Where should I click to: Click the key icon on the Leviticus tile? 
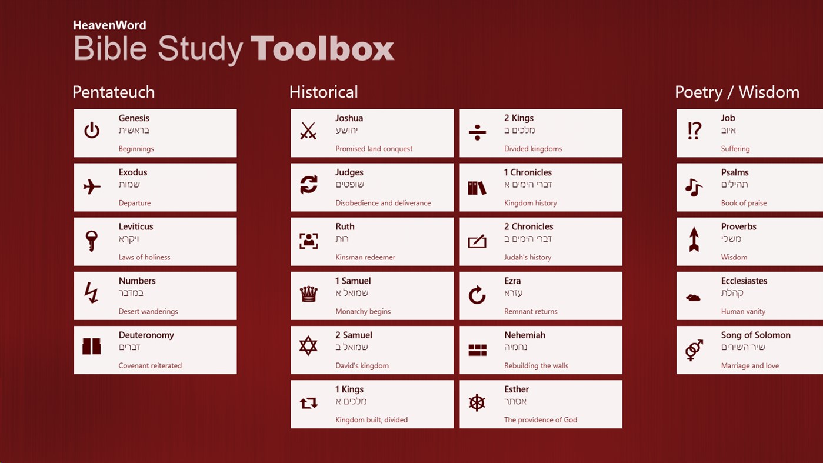tap(92, 238)
